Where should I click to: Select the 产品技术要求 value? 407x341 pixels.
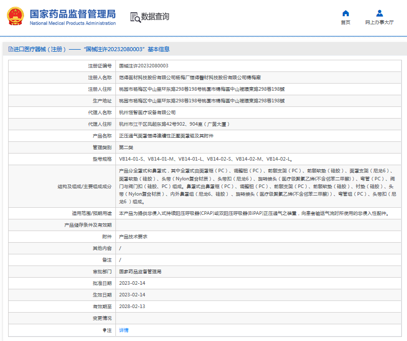[x=133, y=237]
